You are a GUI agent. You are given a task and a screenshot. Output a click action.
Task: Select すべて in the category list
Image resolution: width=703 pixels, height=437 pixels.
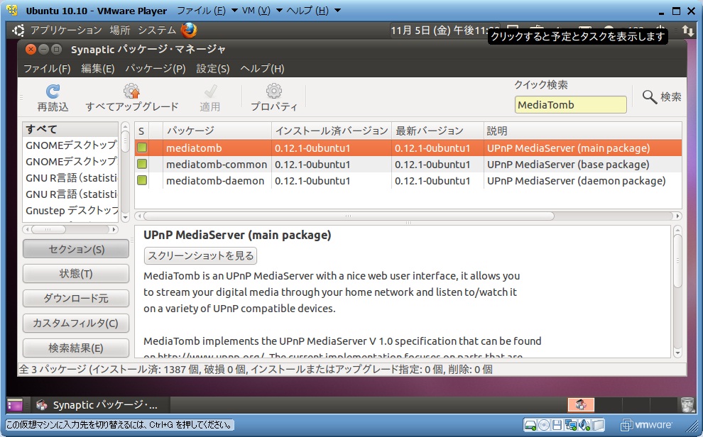[70, 129]
